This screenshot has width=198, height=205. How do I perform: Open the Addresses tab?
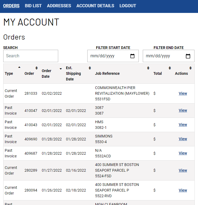click(59, 6)
